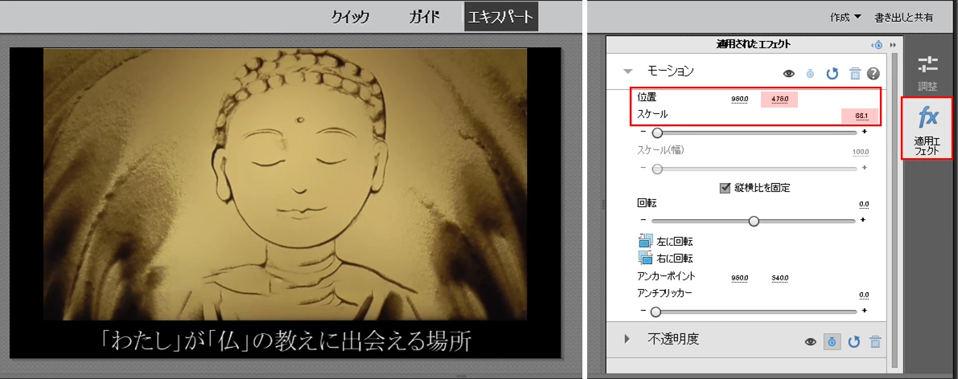This screenshot has height=379, width=958.
Task: Click minus at left of アンチフリッカー slider
Action: (x=643, y=312)
